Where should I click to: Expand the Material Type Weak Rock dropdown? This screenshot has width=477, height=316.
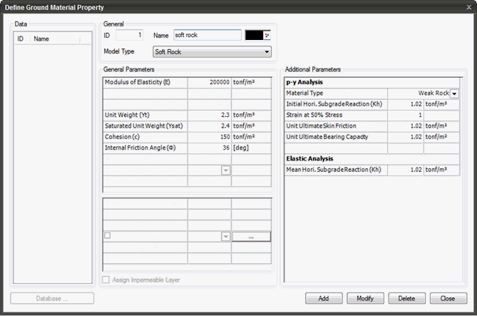[x=454, y=93]
